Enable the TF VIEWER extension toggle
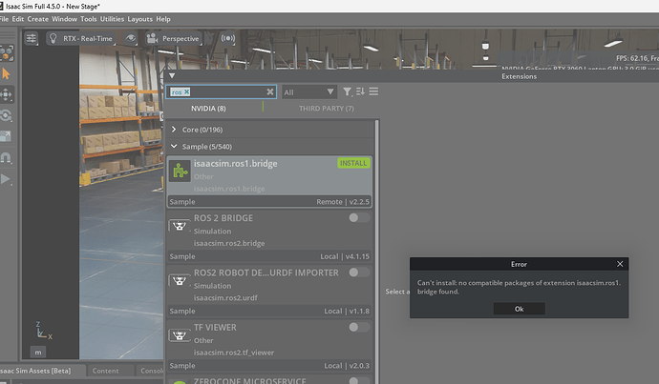This screenshot has height=384, width=659. (x=359, y=327)
